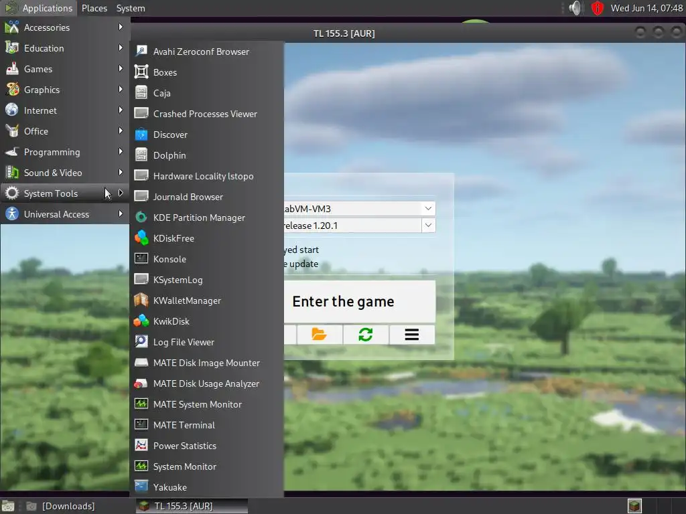Open the hamburger menu in TL launcher
This screenshot has width=686, height=514.
(x=412, y=335)
